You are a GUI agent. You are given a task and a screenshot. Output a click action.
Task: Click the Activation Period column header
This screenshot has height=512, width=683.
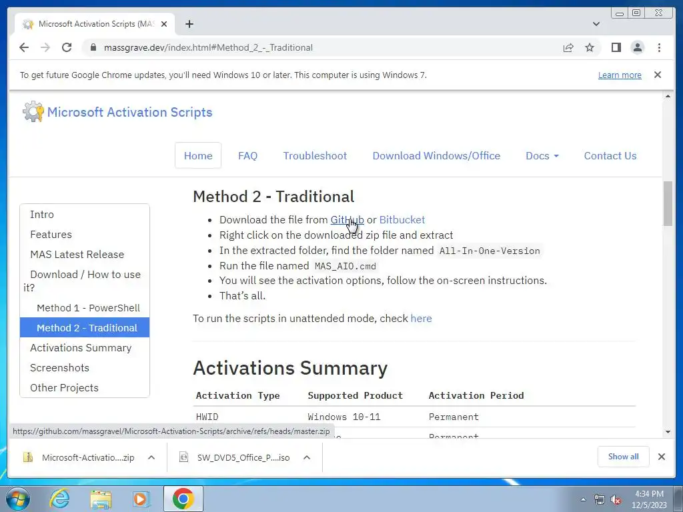click(476, 395)
